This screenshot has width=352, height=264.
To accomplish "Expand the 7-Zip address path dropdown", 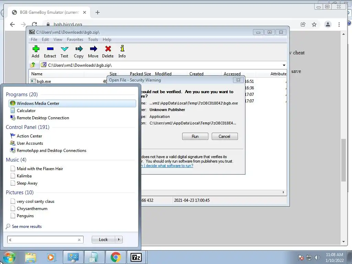I will pos(284,65).
